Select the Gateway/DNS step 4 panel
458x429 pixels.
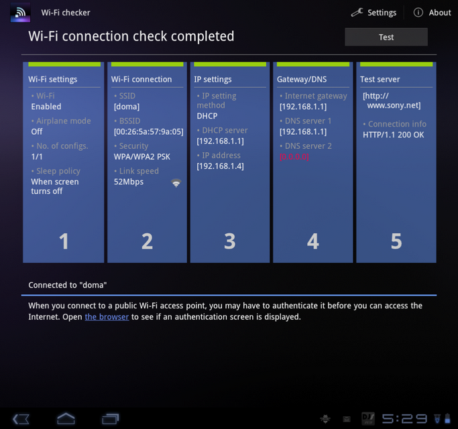[313, 162]
